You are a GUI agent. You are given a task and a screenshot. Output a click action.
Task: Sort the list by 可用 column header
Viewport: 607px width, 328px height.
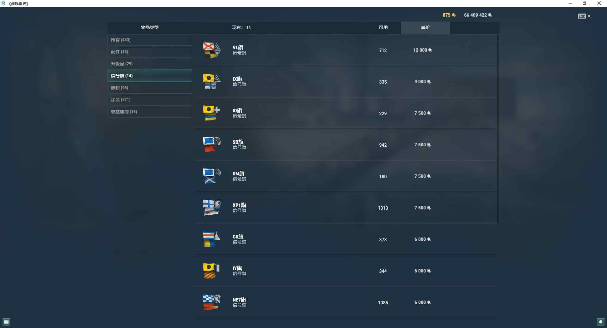[x=383, y=27]
